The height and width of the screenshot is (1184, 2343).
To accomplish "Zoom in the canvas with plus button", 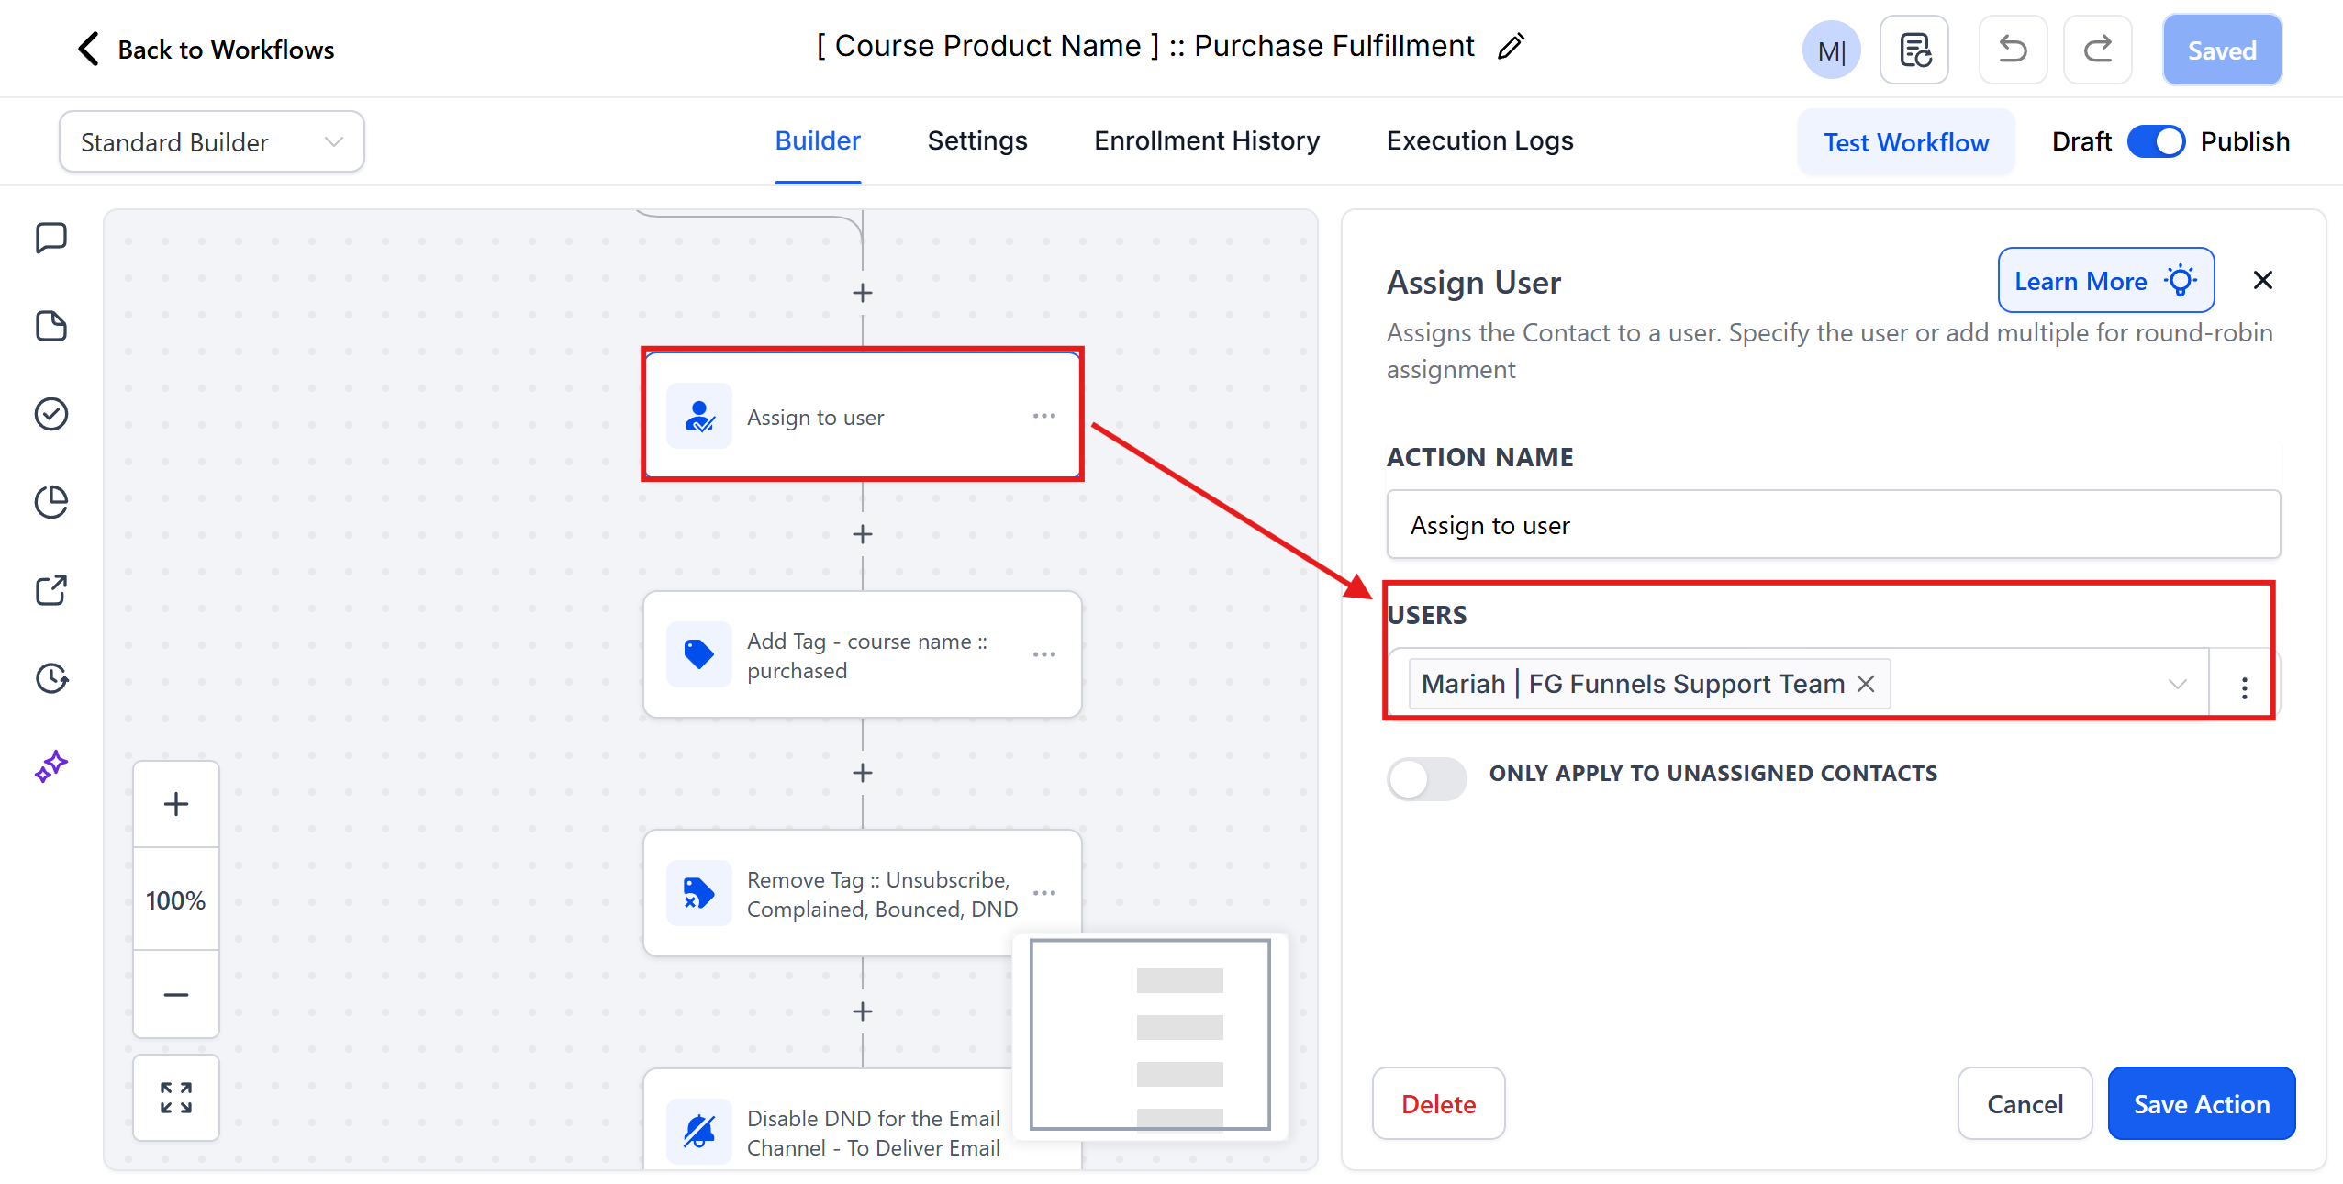I will [x=175, y=804].
